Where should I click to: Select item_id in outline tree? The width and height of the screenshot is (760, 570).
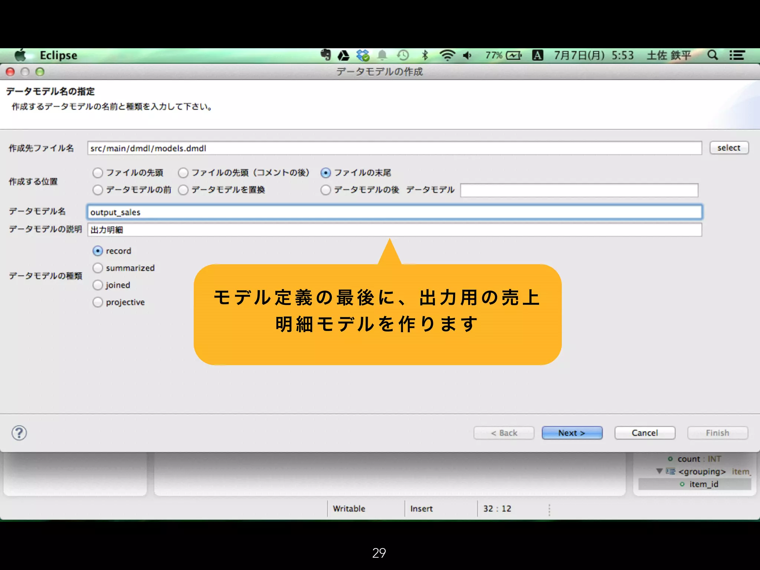(703, 484)
